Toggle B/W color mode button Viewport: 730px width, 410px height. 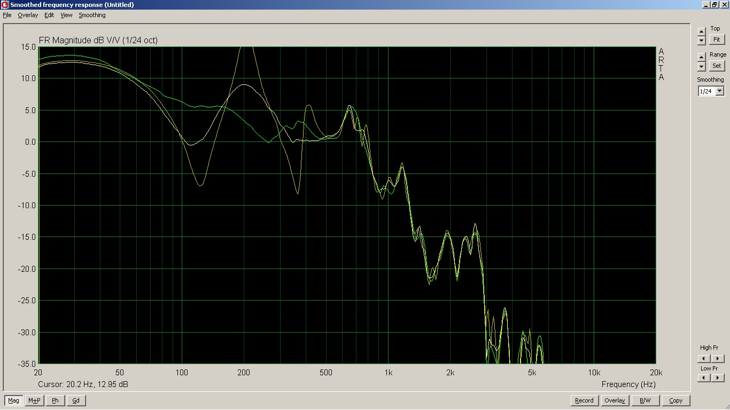[645, 400]
